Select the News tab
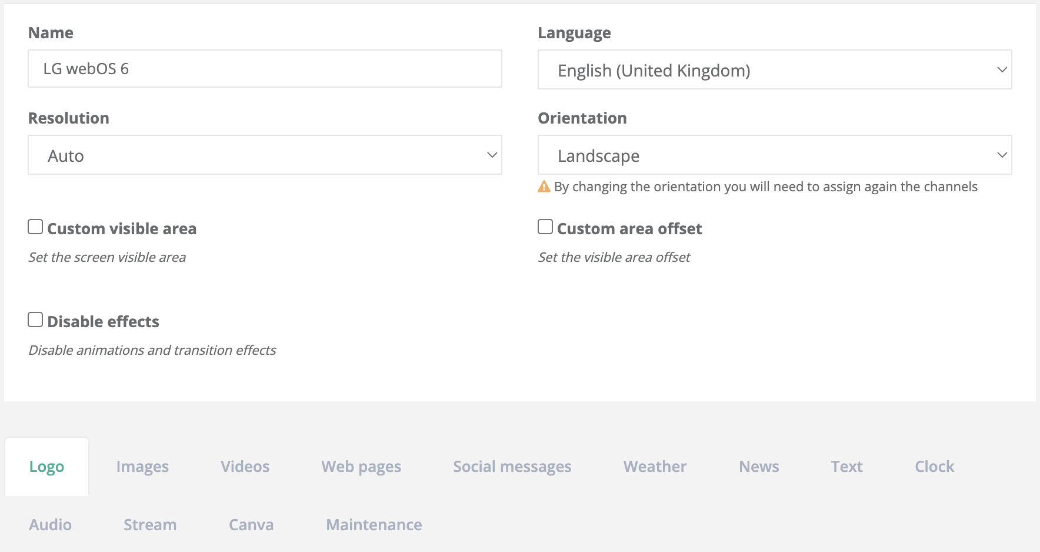This screenshot has width=1040, height=552. pos(759,467)
